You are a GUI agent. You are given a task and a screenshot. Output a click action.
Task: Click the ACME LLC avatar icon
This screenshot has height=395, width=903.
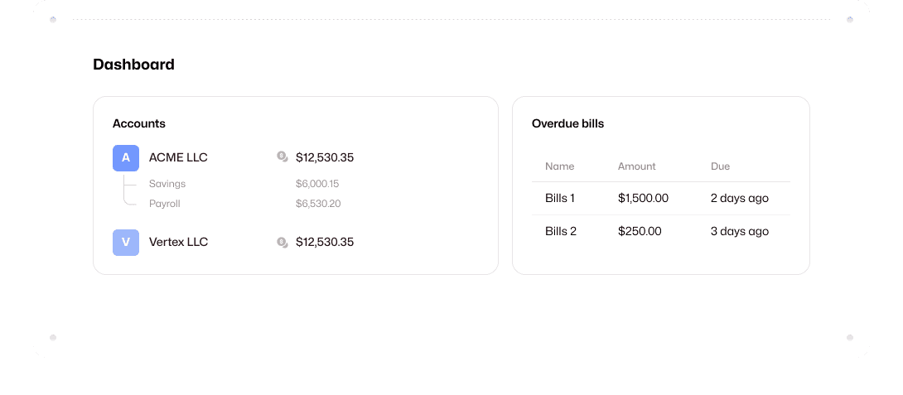[x=126, y=157]
